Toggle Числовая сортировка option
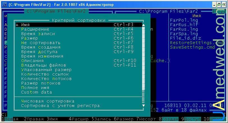 tap(79, 101)
